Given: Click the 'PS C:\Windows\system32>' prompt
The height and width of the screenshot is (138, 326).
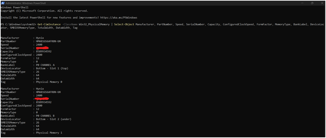Looking at the screenshot, I should point(19,24).
